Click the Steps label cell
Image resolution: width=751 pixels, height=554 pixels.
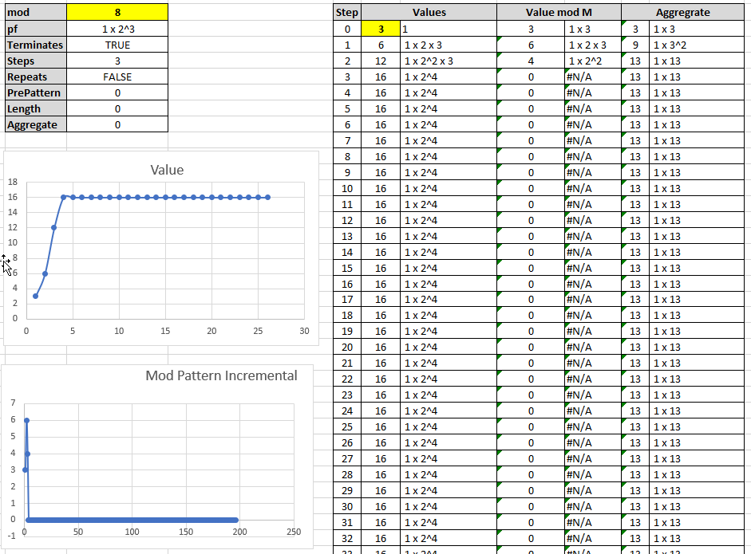coord(35,61)
